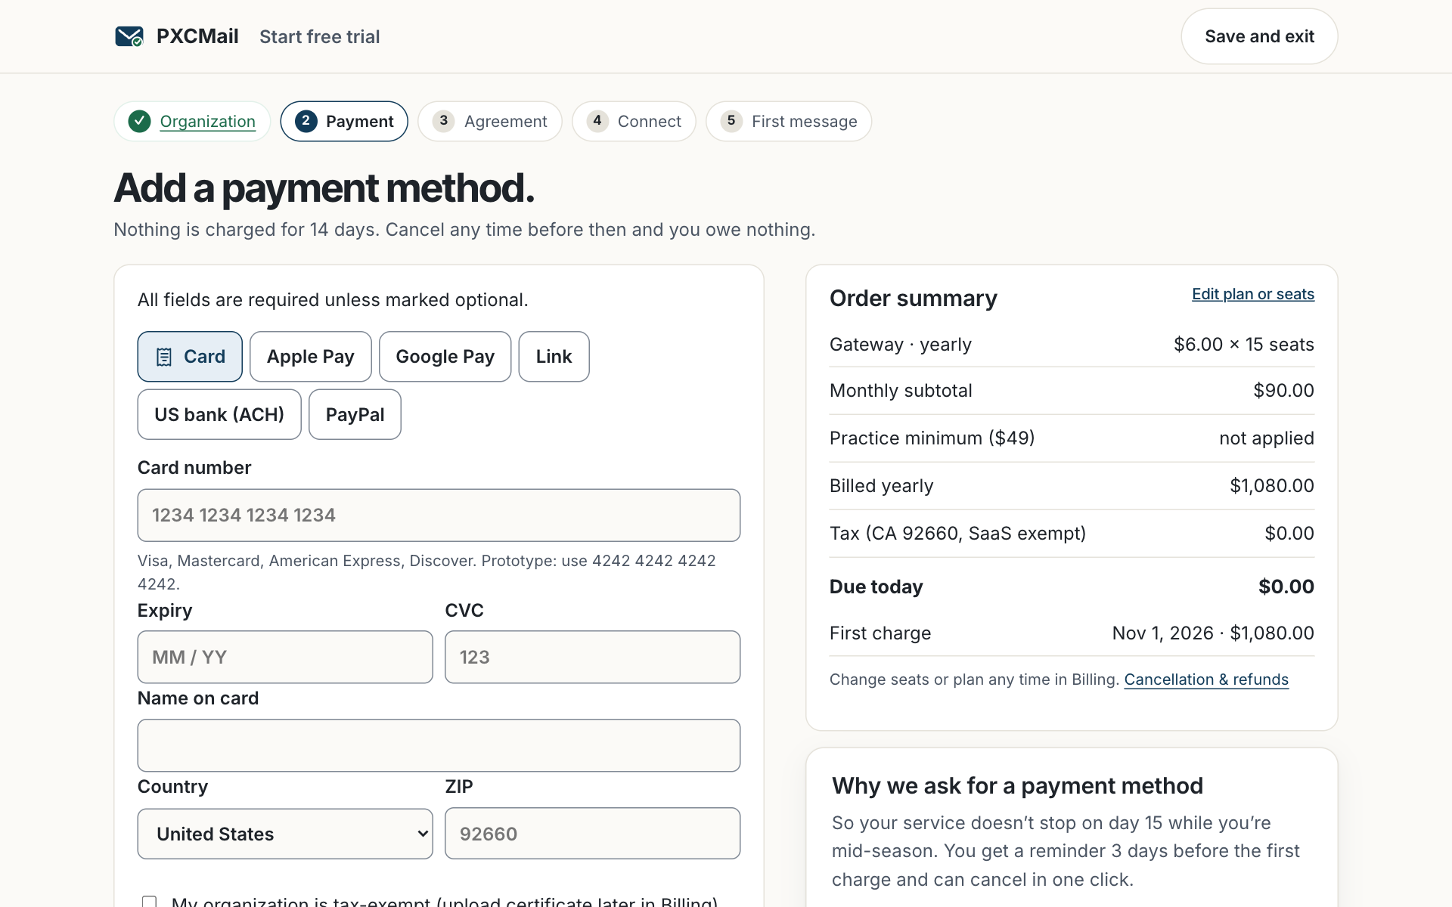This screenshot has height=907, width=1452.
Task: Click the Due today $0.00 total
Action: (1286, 587)
